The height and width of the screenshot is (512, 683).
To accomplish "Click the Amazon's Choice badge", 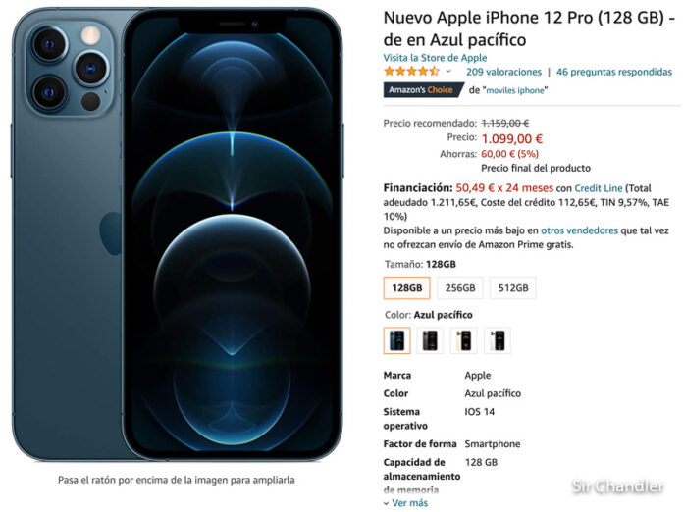I will (423, 89).
